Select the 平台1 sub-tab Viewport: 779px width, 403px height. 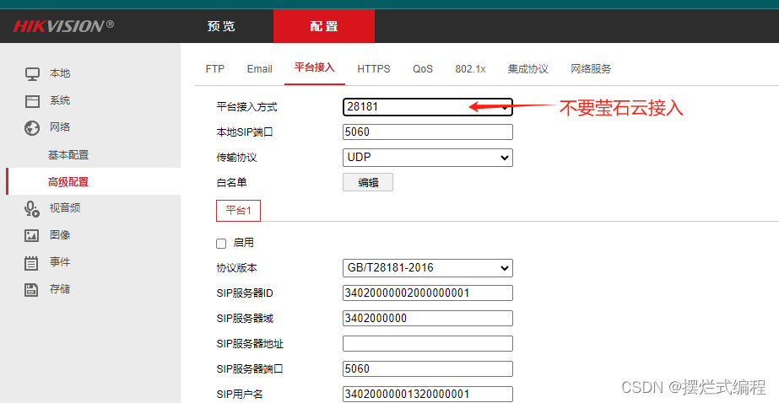(239, 211)
